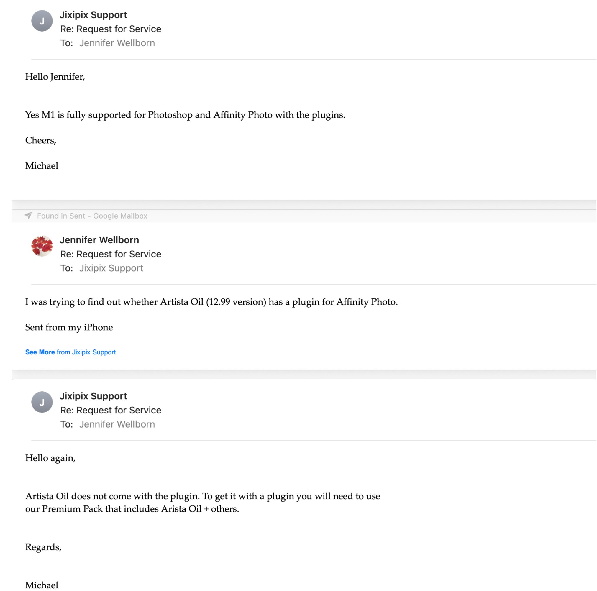597x591 pixels.
Task: Open See More from Jixipix Support link
Action: coord(70,352)
